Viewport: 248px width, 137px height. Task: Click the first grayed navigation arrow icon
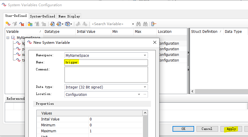click(x=78, y=24)
